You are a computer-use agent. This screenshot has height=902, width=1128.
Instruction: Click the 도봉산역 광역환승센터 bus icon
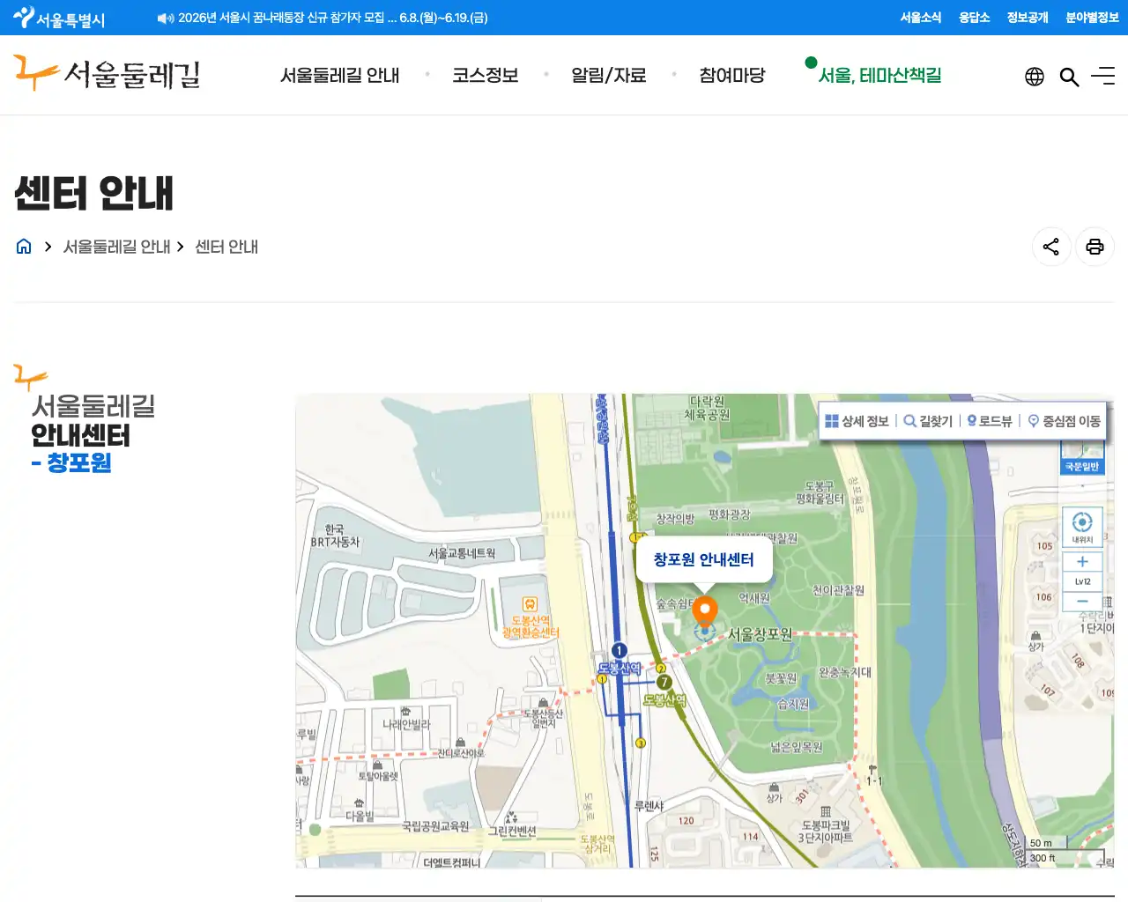pyautogui.click(x=530, y=604)
